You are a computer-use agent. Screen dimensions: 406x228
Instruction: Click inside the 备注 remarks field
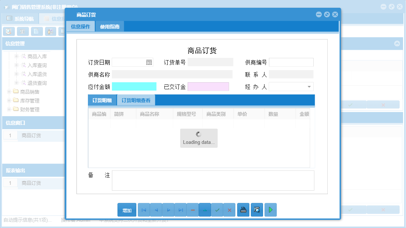click(x=213, y=180)
